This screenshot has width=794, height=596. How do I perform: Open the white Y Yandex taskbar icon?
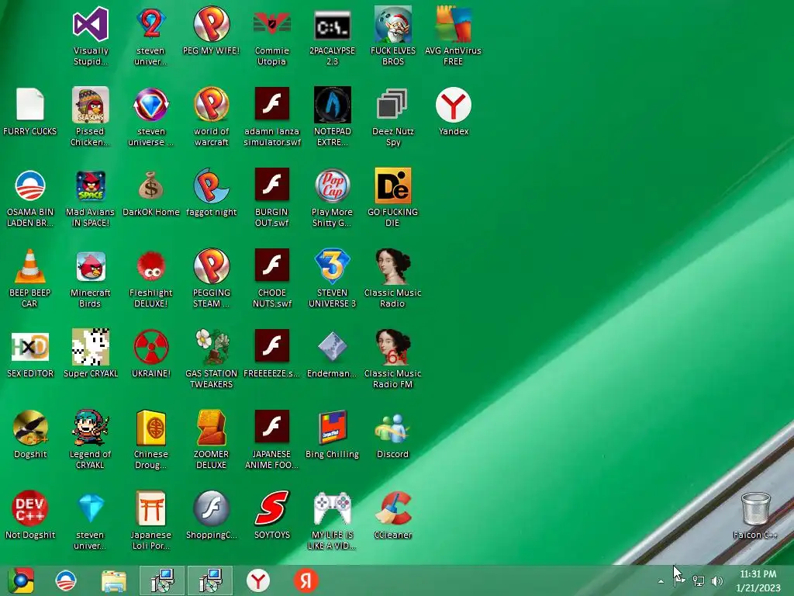(258, 580)
